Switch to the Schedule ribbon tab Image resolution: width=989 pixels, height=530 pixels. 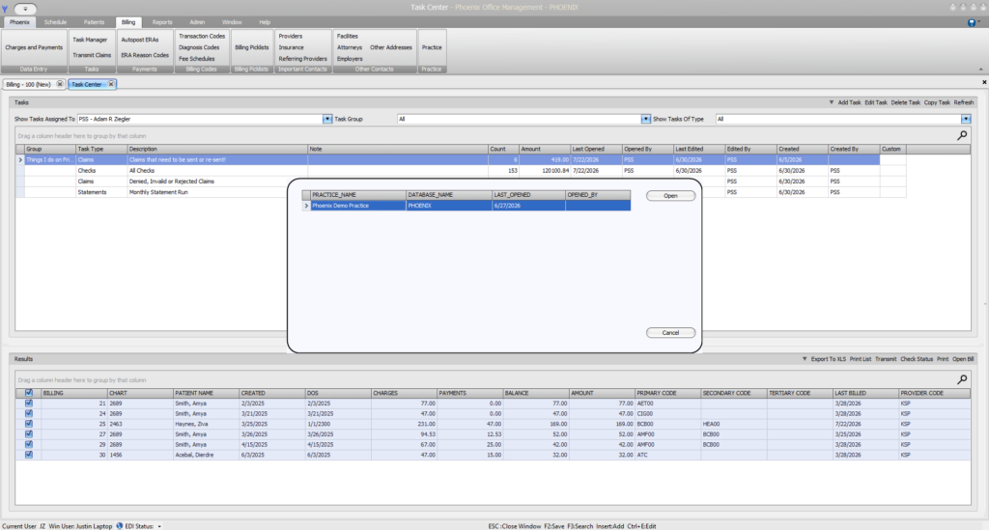[55, 22]
